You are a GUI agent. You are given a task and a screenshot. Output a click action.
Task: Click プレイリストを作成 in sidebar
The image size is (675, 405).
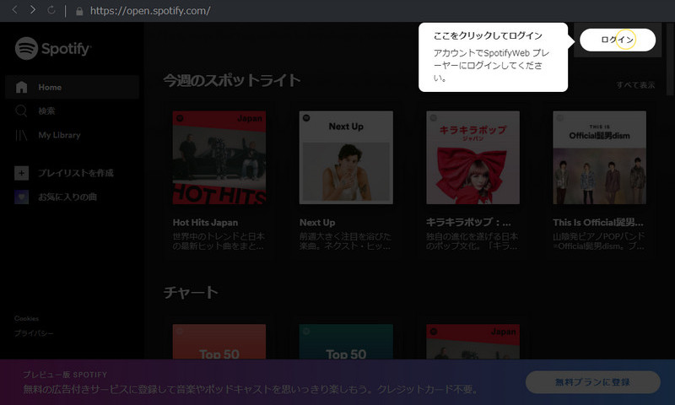[76, 173]
